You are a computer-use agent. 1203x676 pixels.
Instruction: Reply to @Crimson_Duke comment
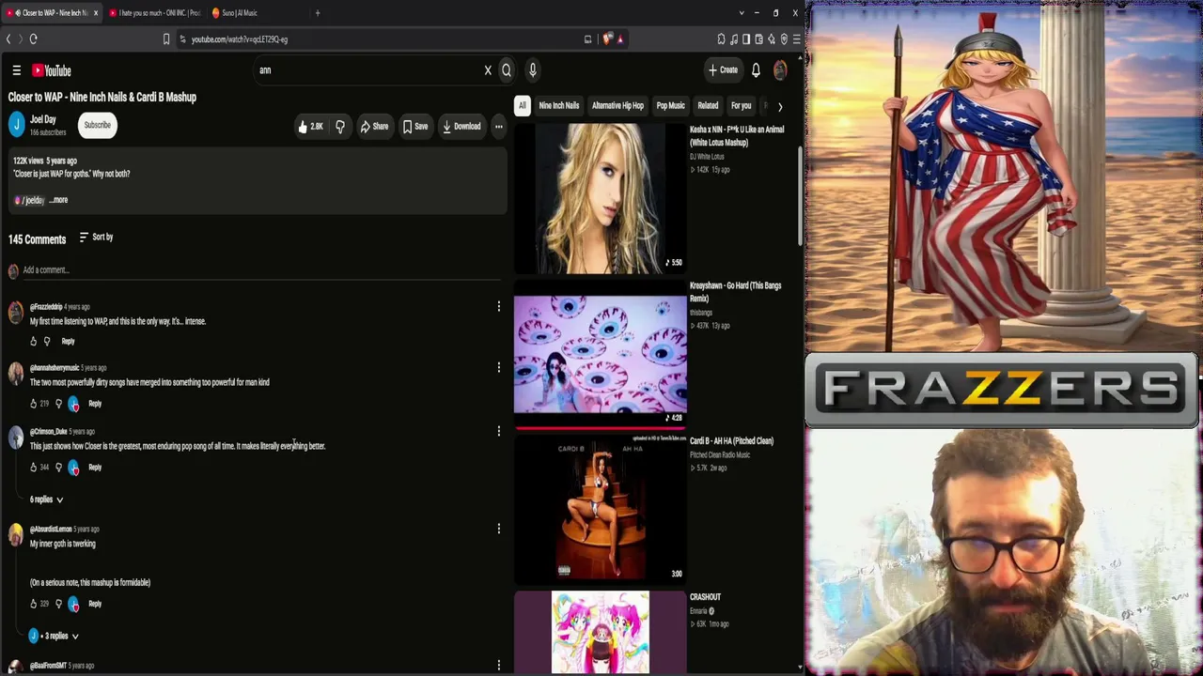click(x=95, y=468)
